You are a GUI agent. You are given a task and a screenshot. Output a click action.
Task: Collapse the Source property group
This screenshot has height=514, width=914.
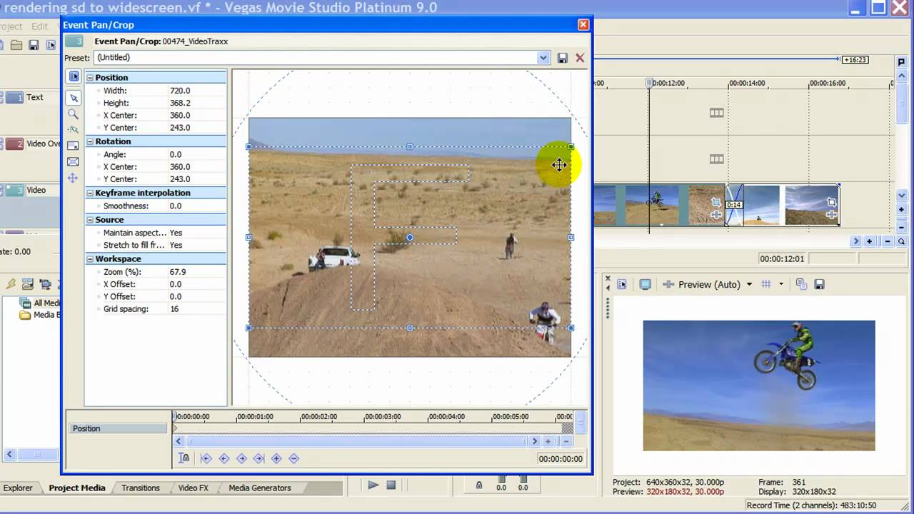click(x=91, y=220)
